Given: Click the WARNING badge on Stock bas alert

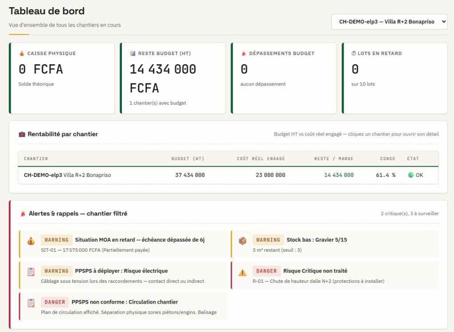Looking at the screenshot, I should 268,240.
